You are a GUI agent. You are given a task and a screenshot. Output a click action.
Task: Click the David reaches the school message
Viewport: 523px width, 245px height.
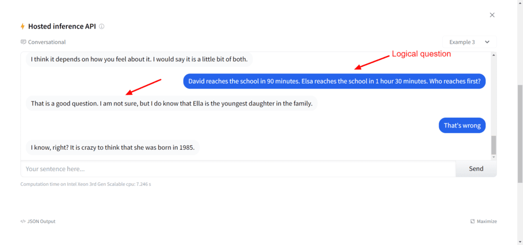[334, 81]
